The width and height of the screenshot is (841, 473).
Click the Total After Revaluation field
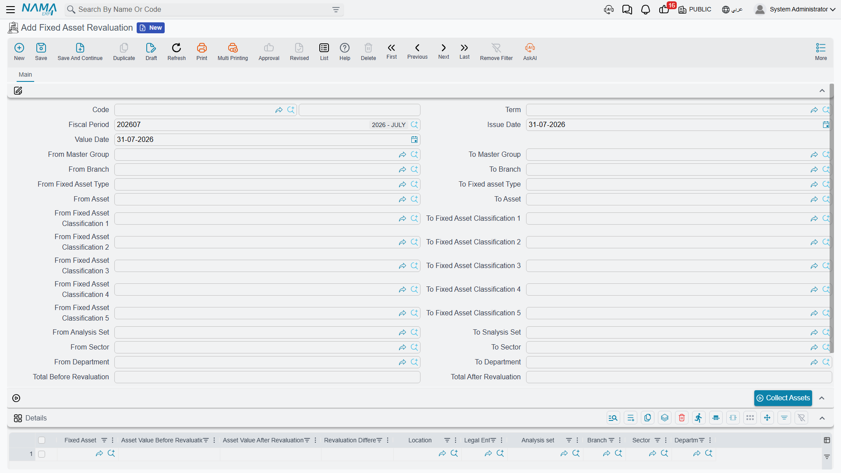[679, 377]
